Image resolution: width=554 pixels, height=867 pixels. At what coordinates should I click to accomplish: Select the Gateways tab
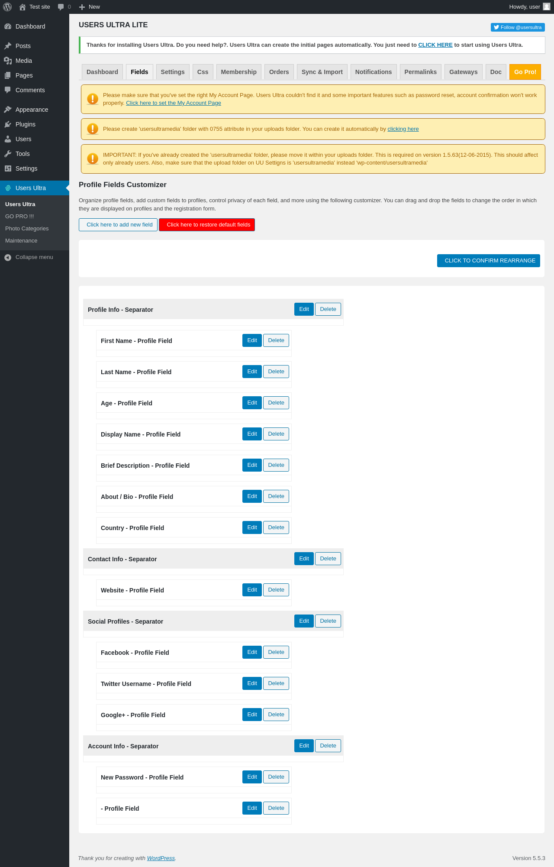tap(464, 72)
